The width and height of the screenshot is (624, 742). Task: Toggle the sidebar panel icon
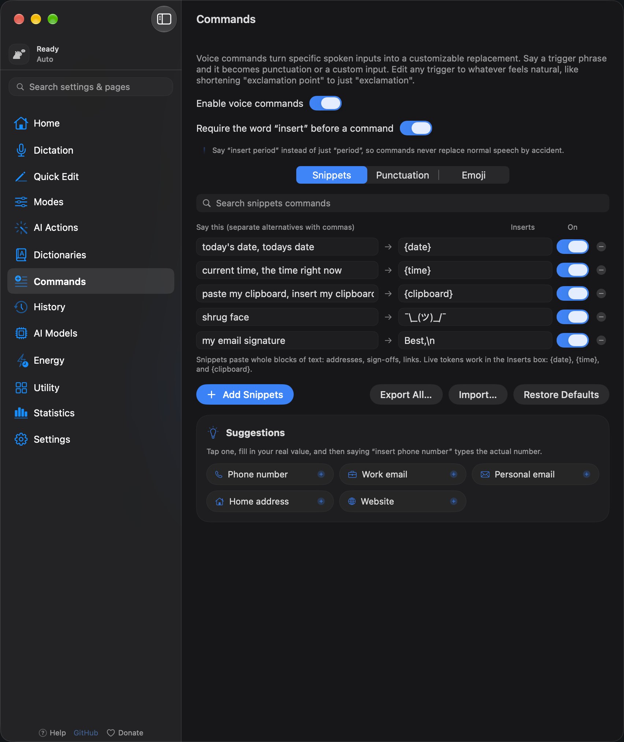[x=164, y=19]
